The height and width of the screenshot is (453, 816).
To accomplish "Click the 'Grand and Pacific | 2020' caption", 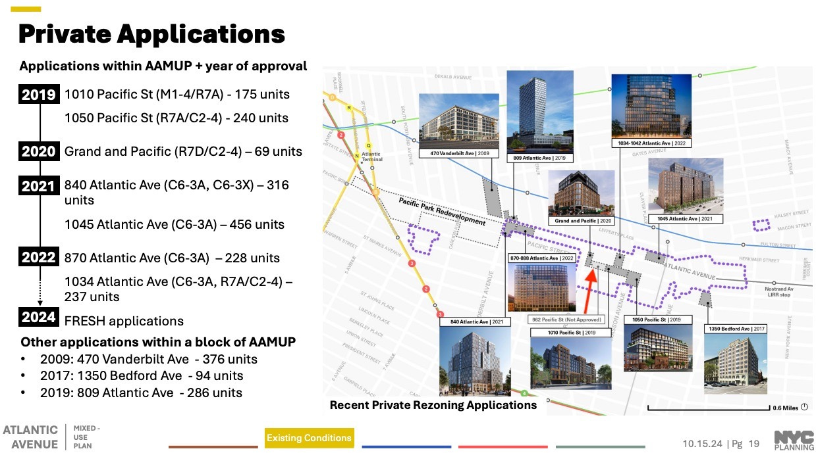I will coord(581,221).
